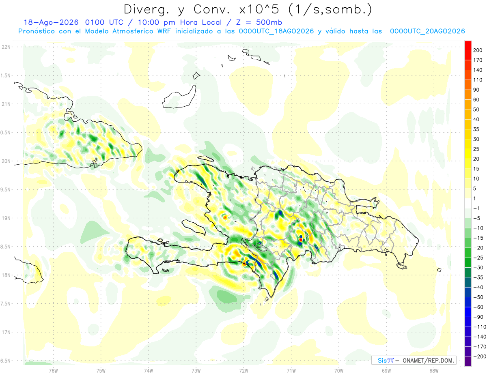
Task: Click the 'SisTT - ONAMET/REP.DOM.' credit box
Action: click(x=414, y=360)
